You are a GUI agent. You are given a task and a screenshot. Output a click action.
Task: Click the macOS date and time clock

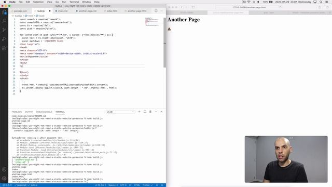293,2
